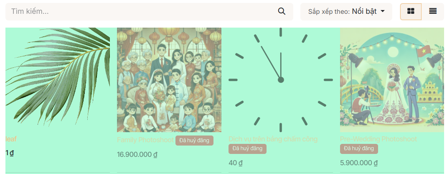The height and width of the screenshot is (174, 447).
Task: Click the magnifying glass search icon
Action: pyautogui.click(x=282, y=11)
